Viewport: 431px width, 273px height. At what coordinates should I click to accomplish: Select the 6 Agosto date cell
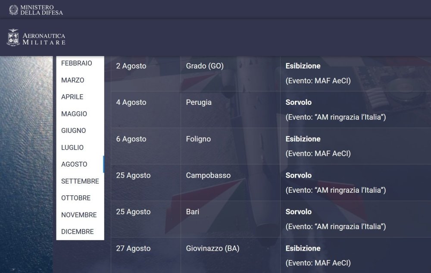coord(131,139)
